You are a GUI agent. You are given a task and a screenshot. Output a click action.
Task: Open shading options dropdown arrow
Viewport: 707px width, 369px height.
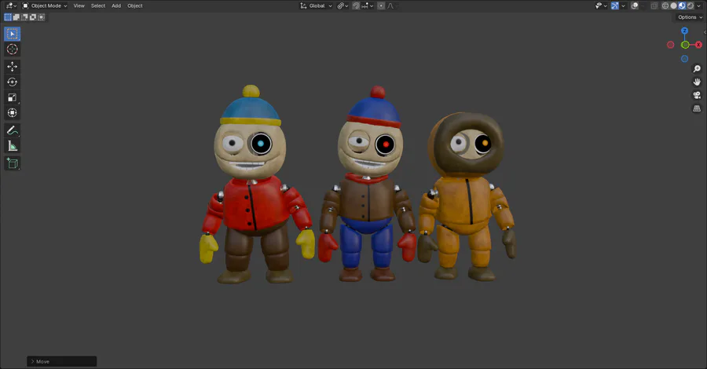698,5
